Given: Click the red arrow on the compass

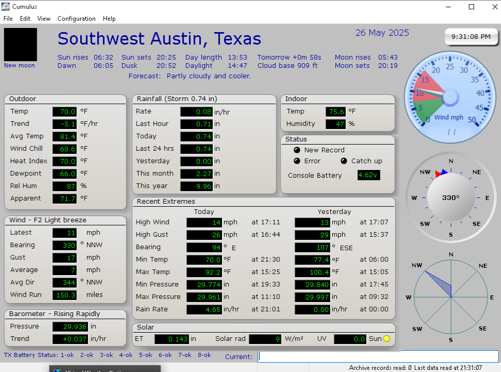Looking at the screenshot, I should point(438,173).
